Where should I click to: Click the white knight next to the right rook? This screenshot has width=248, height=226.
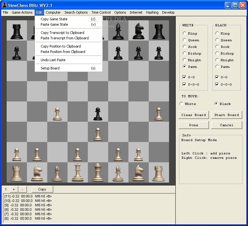138,173
